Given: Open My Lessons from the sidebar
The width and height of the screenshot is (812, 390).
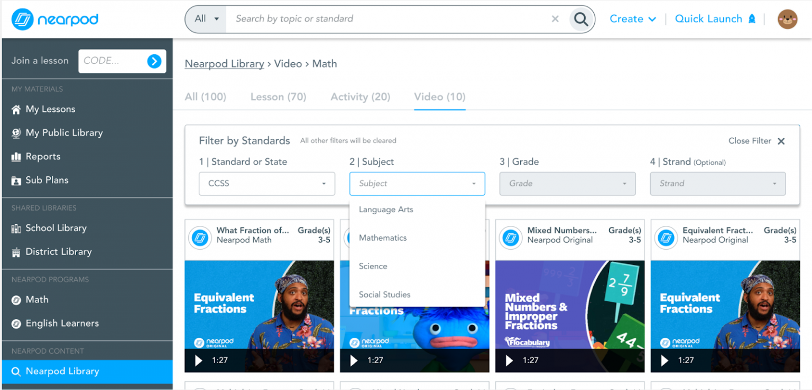Looking at the screenshot, I should 51,109.
